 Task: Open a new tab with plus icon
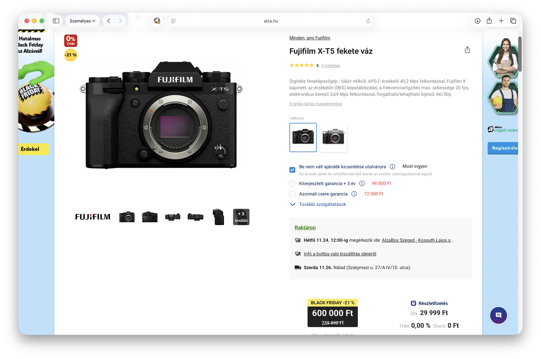[x=501, y=21]
